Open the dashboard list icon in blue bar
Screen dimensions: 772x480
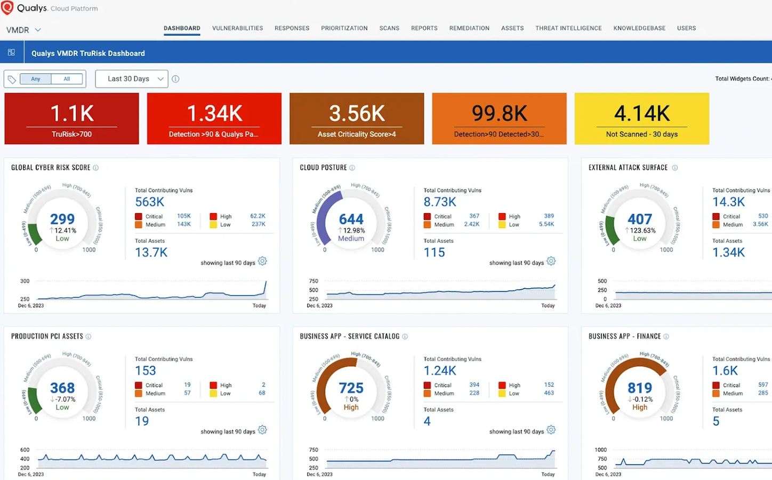[11, 53]
